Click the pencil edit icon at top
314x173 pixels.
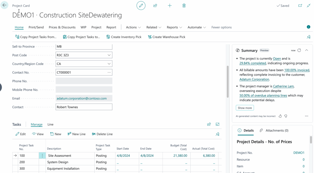141,5
